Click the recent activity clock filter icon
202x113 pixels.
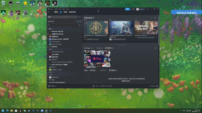coord(78,21)
